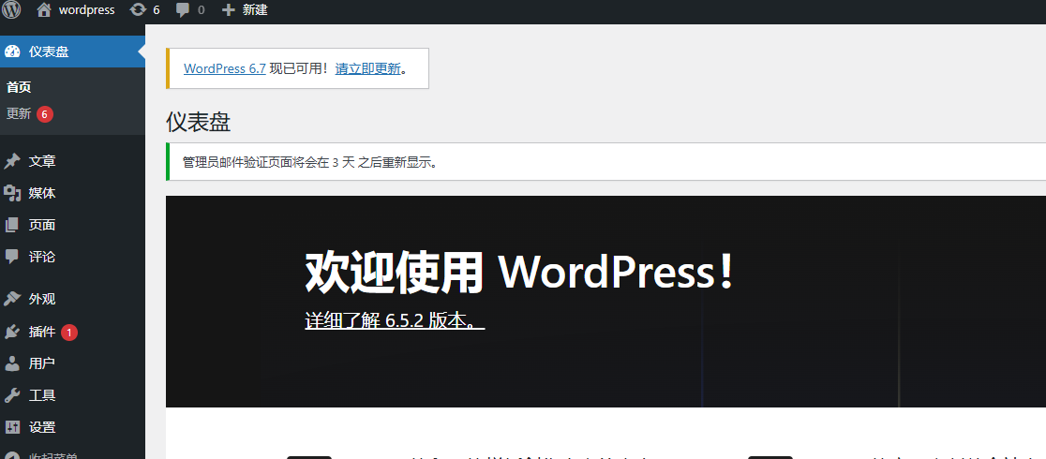Click the 评论 comment bubble sidebar icon
The width and height of the screenshot is (1046, 459).
12,257
